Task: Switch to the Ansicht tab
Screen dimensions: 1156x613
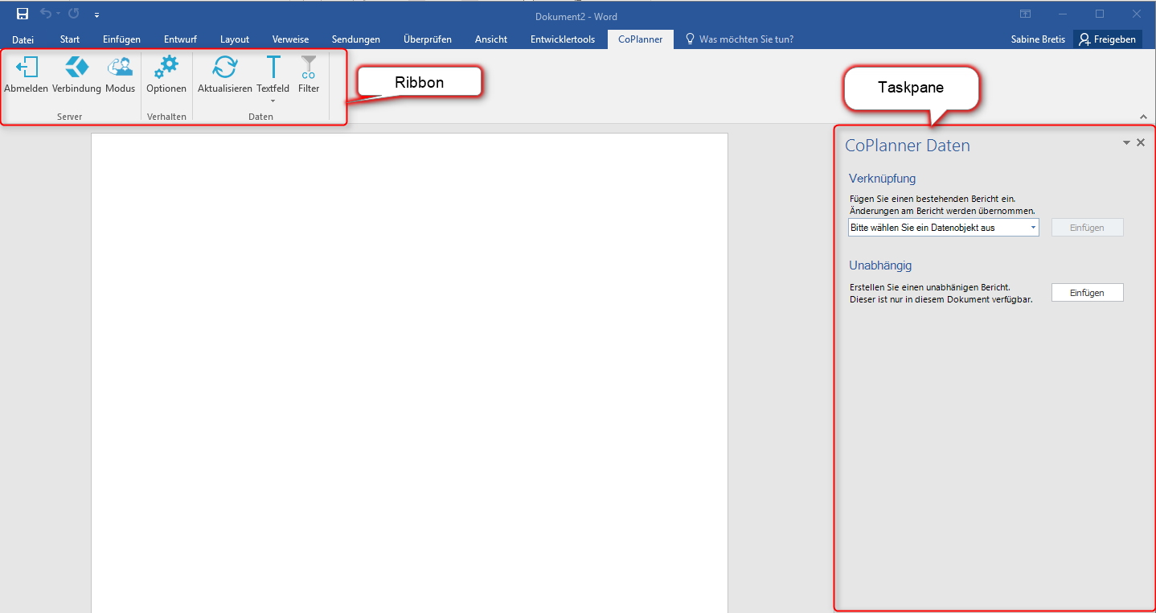Action: point(491,39)
